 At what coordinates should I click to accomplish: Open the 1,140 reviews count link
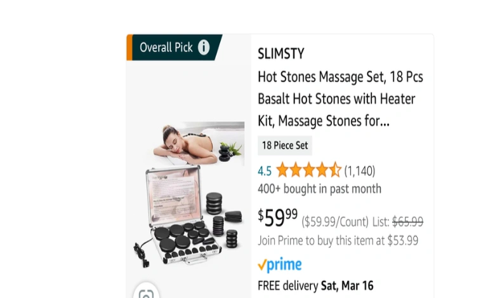pos(360,171)
